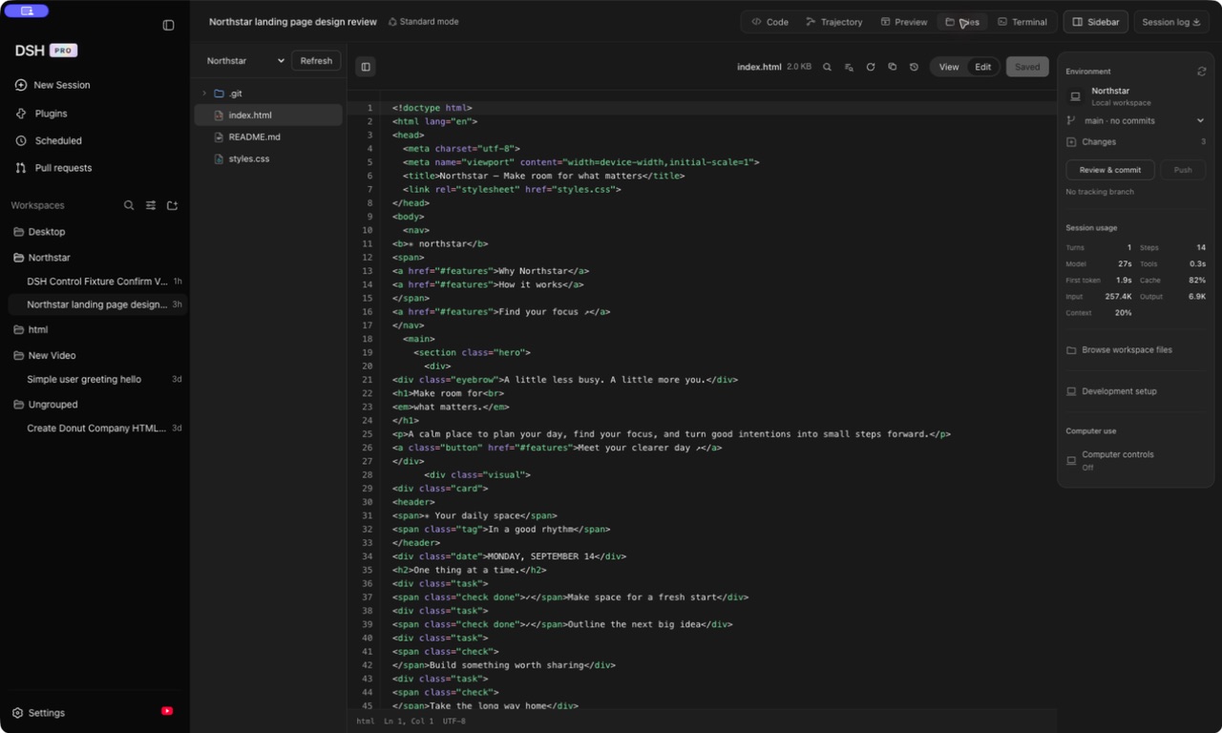Click the UTF-8 encoding in status bar
Viewport: 1222px width, 733px height.
tap(454, 722)
